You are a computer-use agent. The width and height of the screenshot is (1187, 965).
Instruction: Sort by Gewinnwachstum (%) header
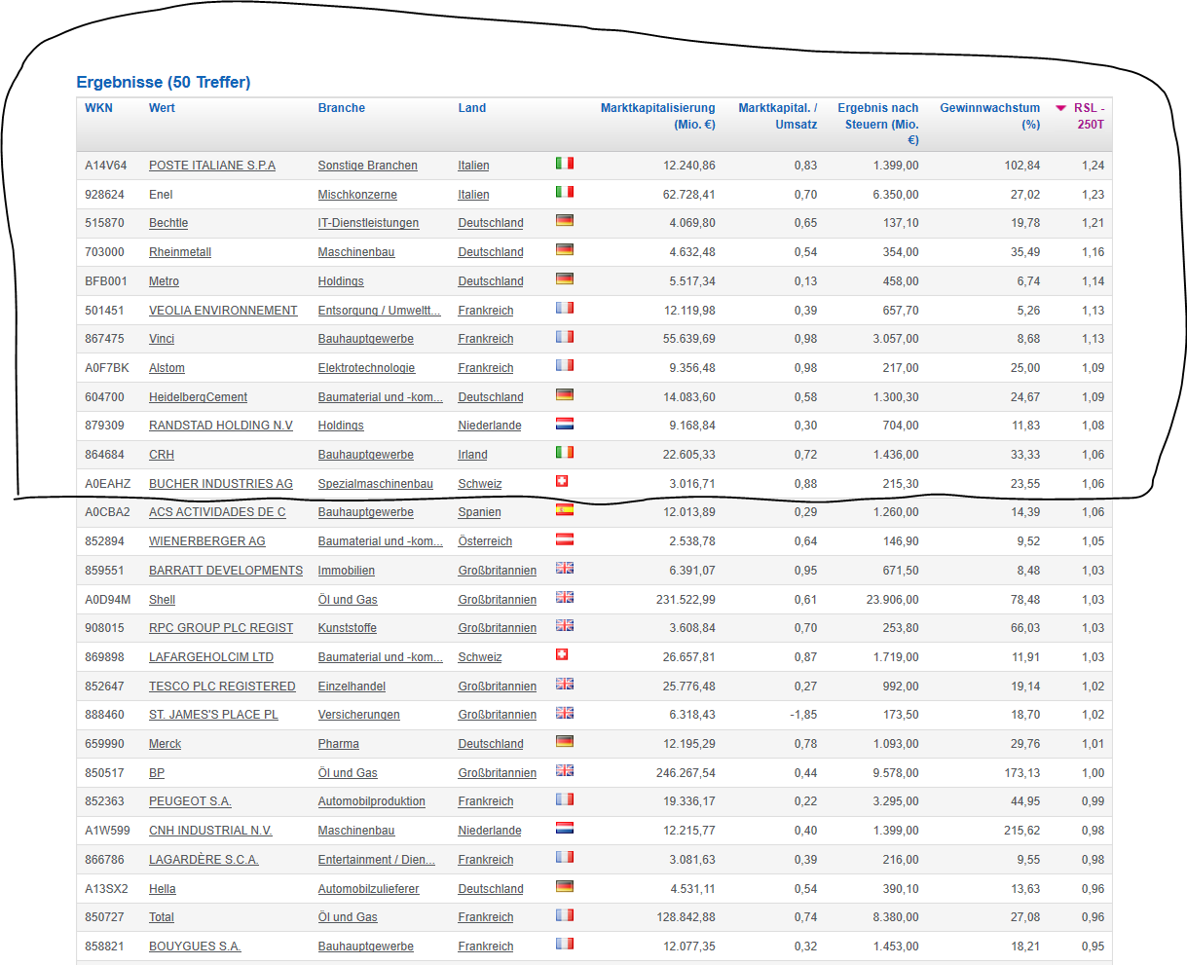[x=990, y=116]
